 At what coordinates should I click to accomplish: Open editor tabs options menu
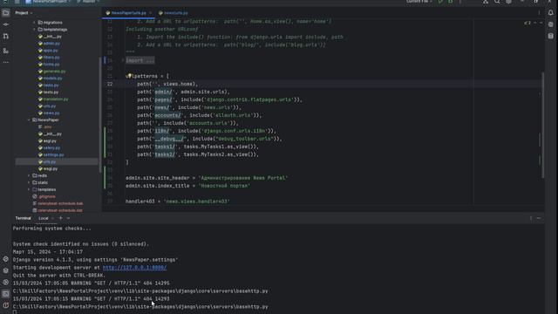coord(539,13)
